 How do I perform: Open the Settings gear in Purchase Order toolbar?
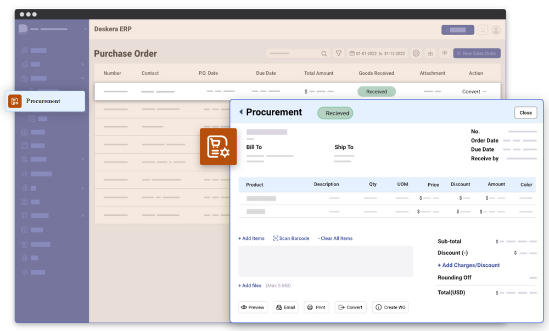(x=416, y=53)
